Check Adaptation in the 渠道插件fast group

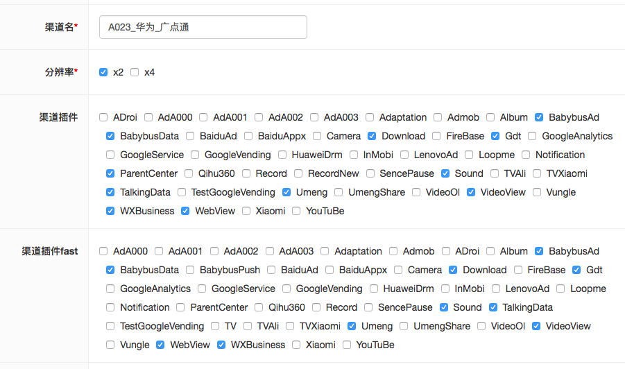[x=325, y=251]
